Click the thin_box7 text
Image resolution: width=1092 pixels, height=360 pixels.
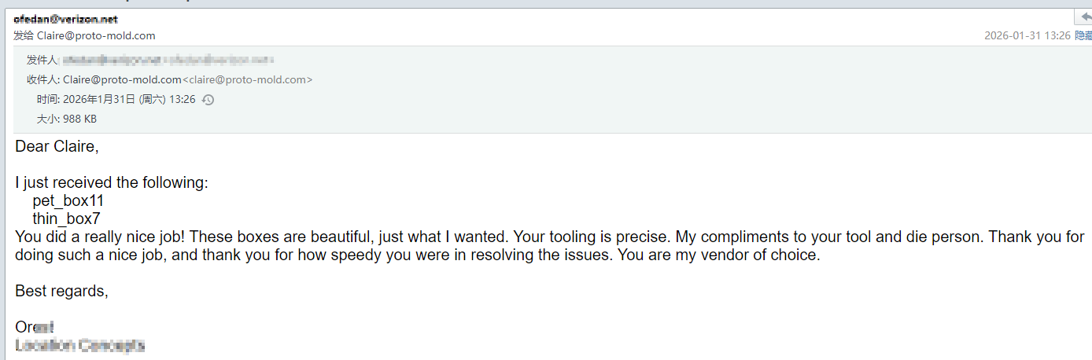66,219
